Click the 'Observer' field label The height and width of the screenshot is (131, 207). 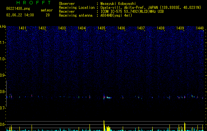pos(67,4)
